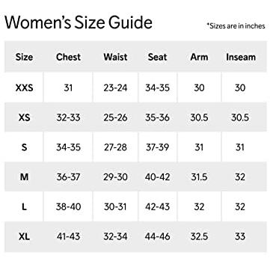Click the M size row label
This screenshot has width=270, height=270.
[x=24, y=177]
